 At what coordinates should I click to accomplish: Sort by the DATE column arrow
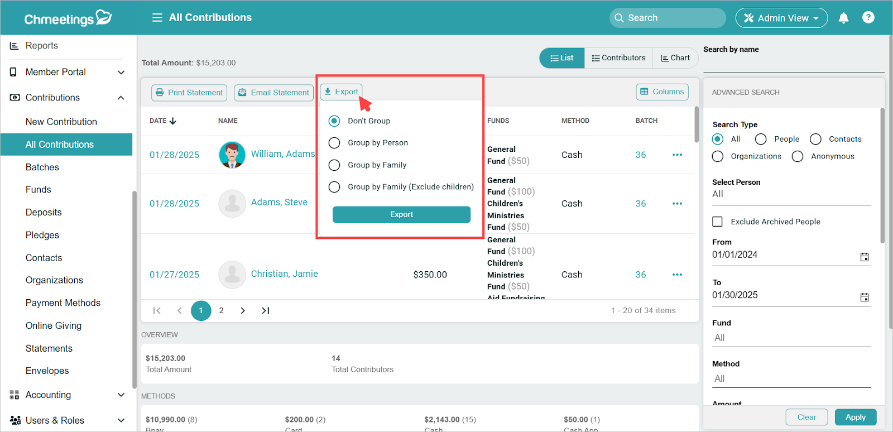tap(173, 121)
